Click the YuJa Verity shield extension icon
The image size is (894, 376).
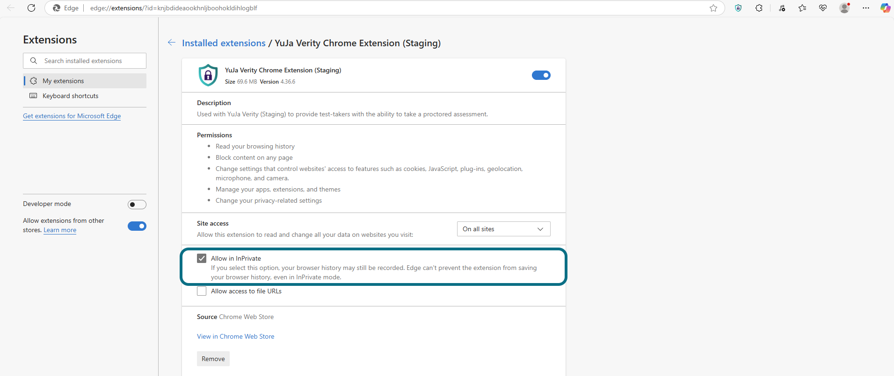point(738,8)
